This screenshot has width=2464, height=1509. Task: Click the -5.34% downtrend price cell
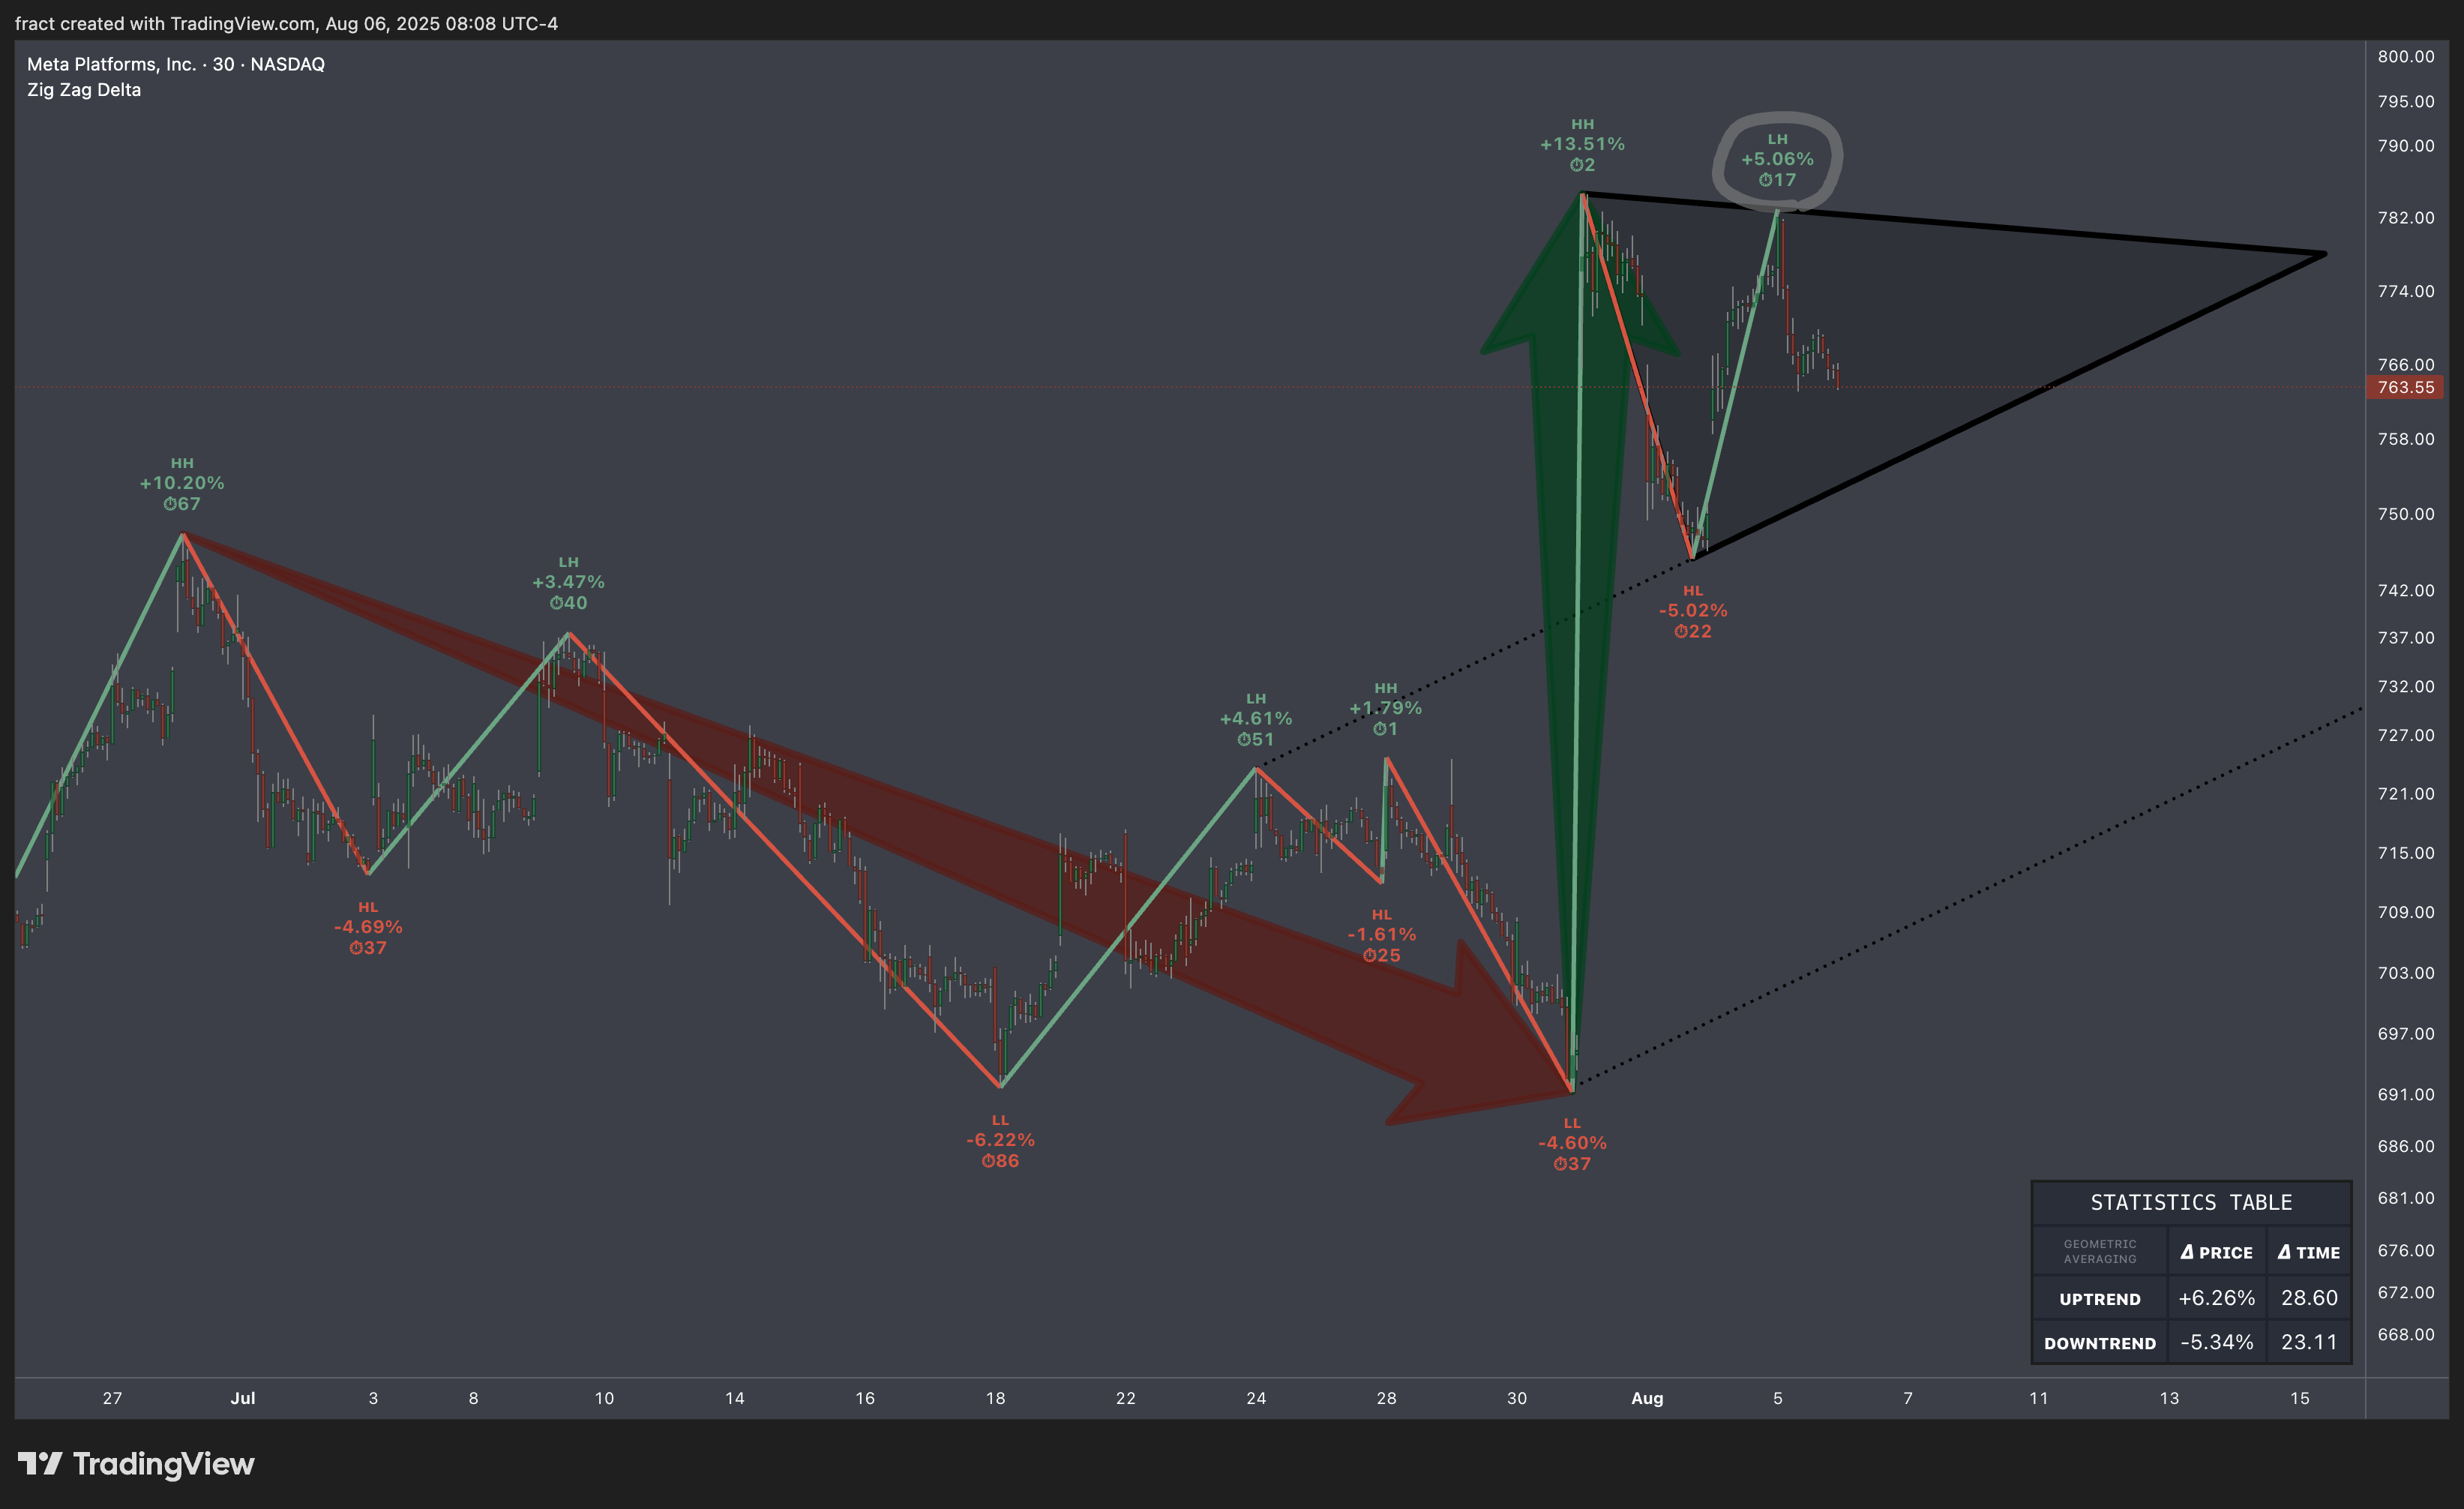2216,1342
